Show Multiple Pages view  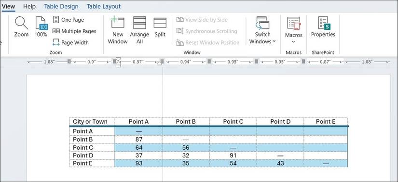pyautogui.click(x=74, y=31)
